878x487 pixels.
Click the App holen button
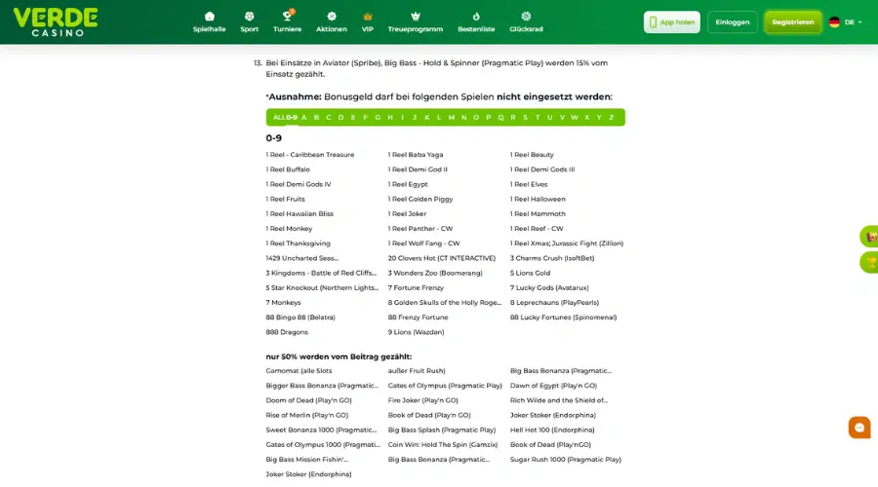pyautogui.click(x=671, y=21)
